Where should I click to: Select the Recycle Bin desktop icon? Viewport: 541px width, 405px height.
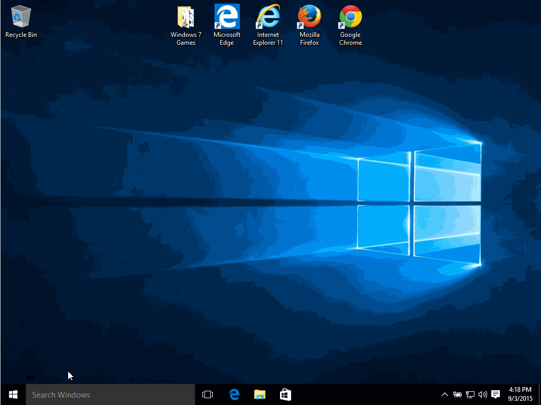[21, 21]
